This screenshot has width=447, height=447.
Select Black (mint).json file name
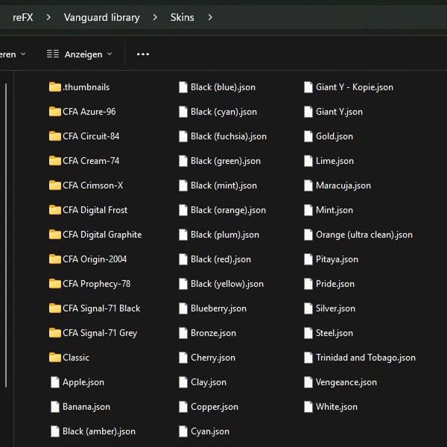[x=223, y=186]
